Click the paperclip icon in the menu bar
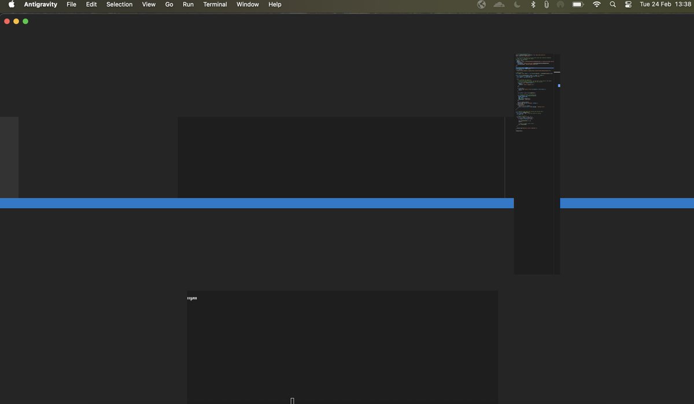The height and width of the screenshot is (404, 694). click(x=547, y=4)
